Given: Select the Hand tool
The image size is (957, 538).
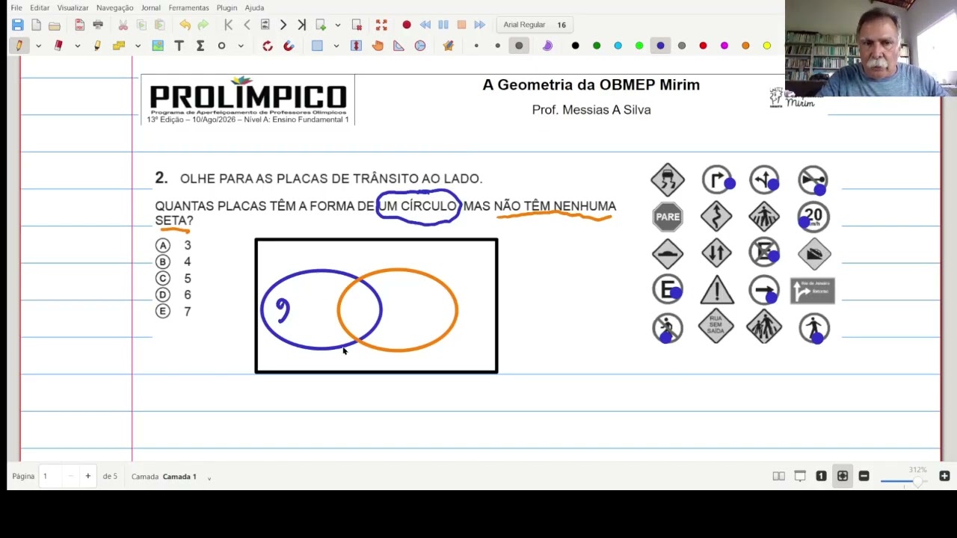Looking at the screenshot, I should (378, 46).
